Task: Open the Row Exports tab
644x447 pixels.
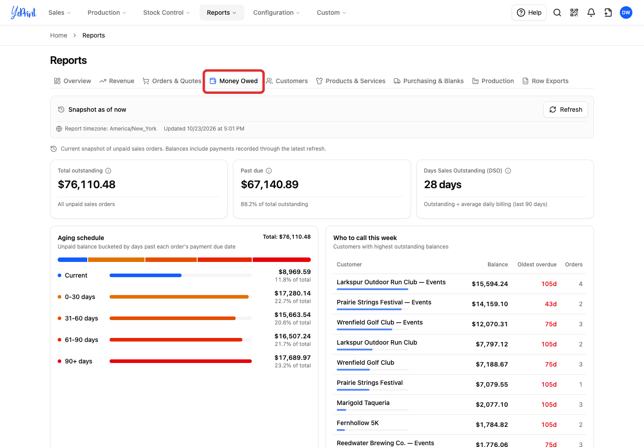Action: click(x=545, y=81)
